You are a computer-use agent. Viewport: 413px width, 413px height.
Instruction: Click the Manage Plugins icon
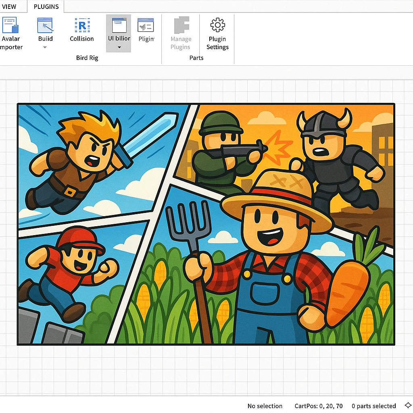click(181, 25)
